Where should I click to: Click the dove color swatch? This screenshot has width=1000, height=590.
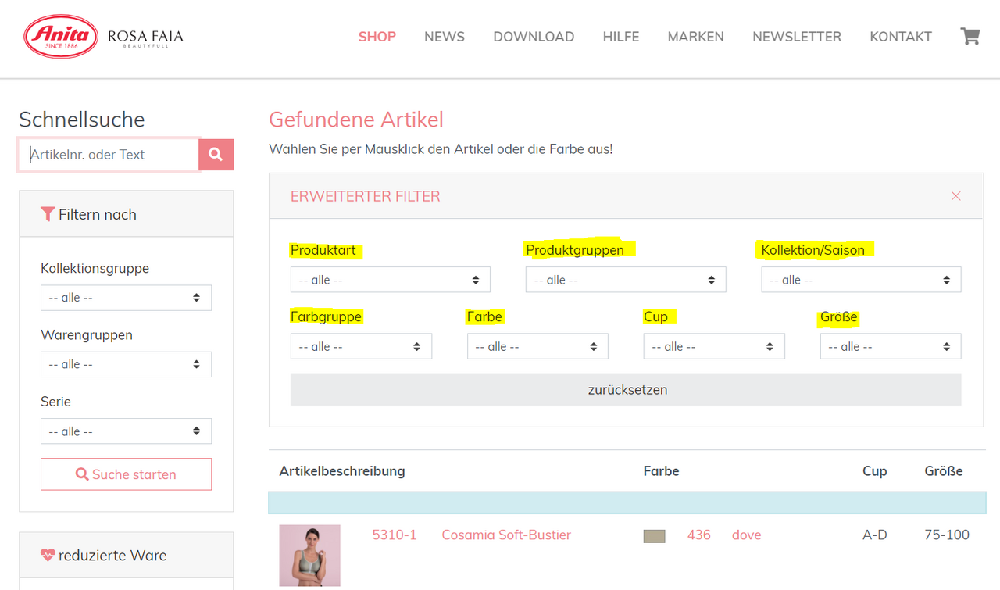coord(654,536)
